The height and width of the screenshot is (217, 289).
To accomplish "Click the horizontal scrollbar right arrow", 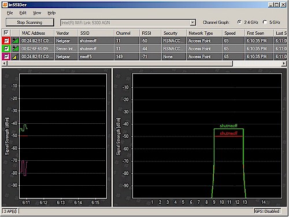I will click(284, 63).
